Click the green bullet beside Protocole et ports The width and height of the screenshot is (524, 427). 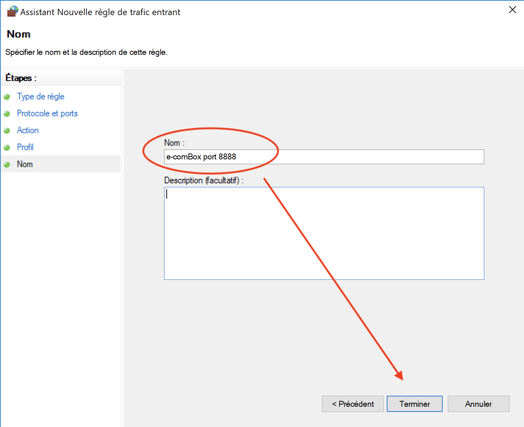click(7, 114)
